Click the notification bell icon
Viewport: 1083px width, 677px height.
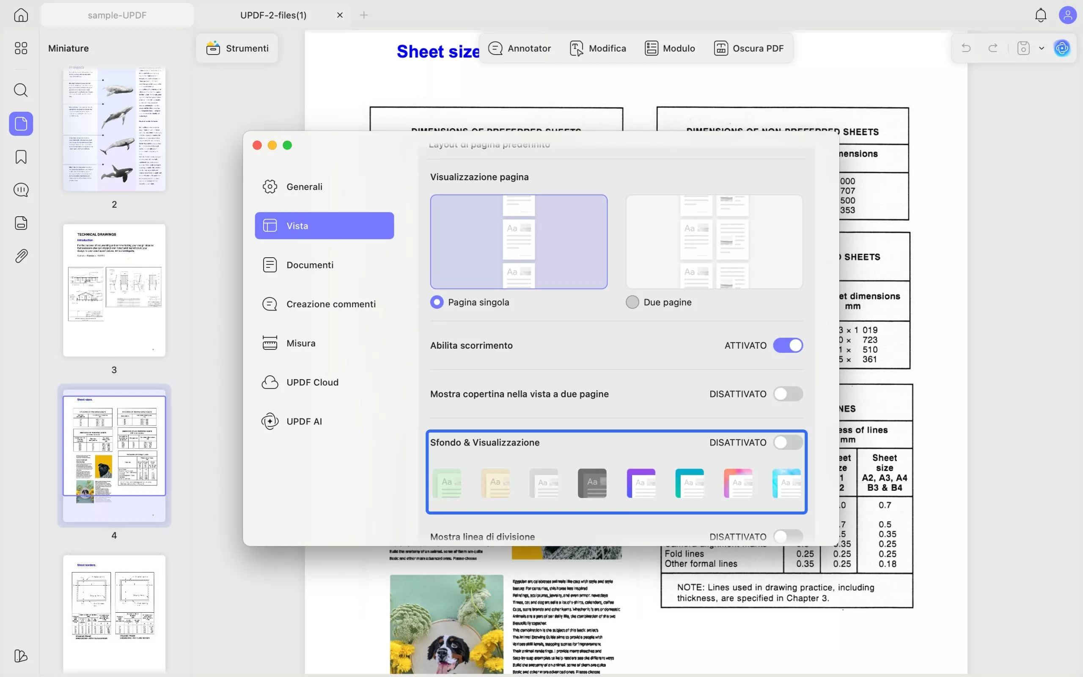click(x=1041, y=15)
